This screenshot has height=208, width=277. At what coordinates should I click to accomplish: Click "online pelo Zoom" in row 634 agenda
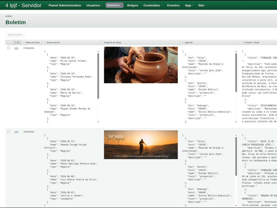click(x=211, y=70)
